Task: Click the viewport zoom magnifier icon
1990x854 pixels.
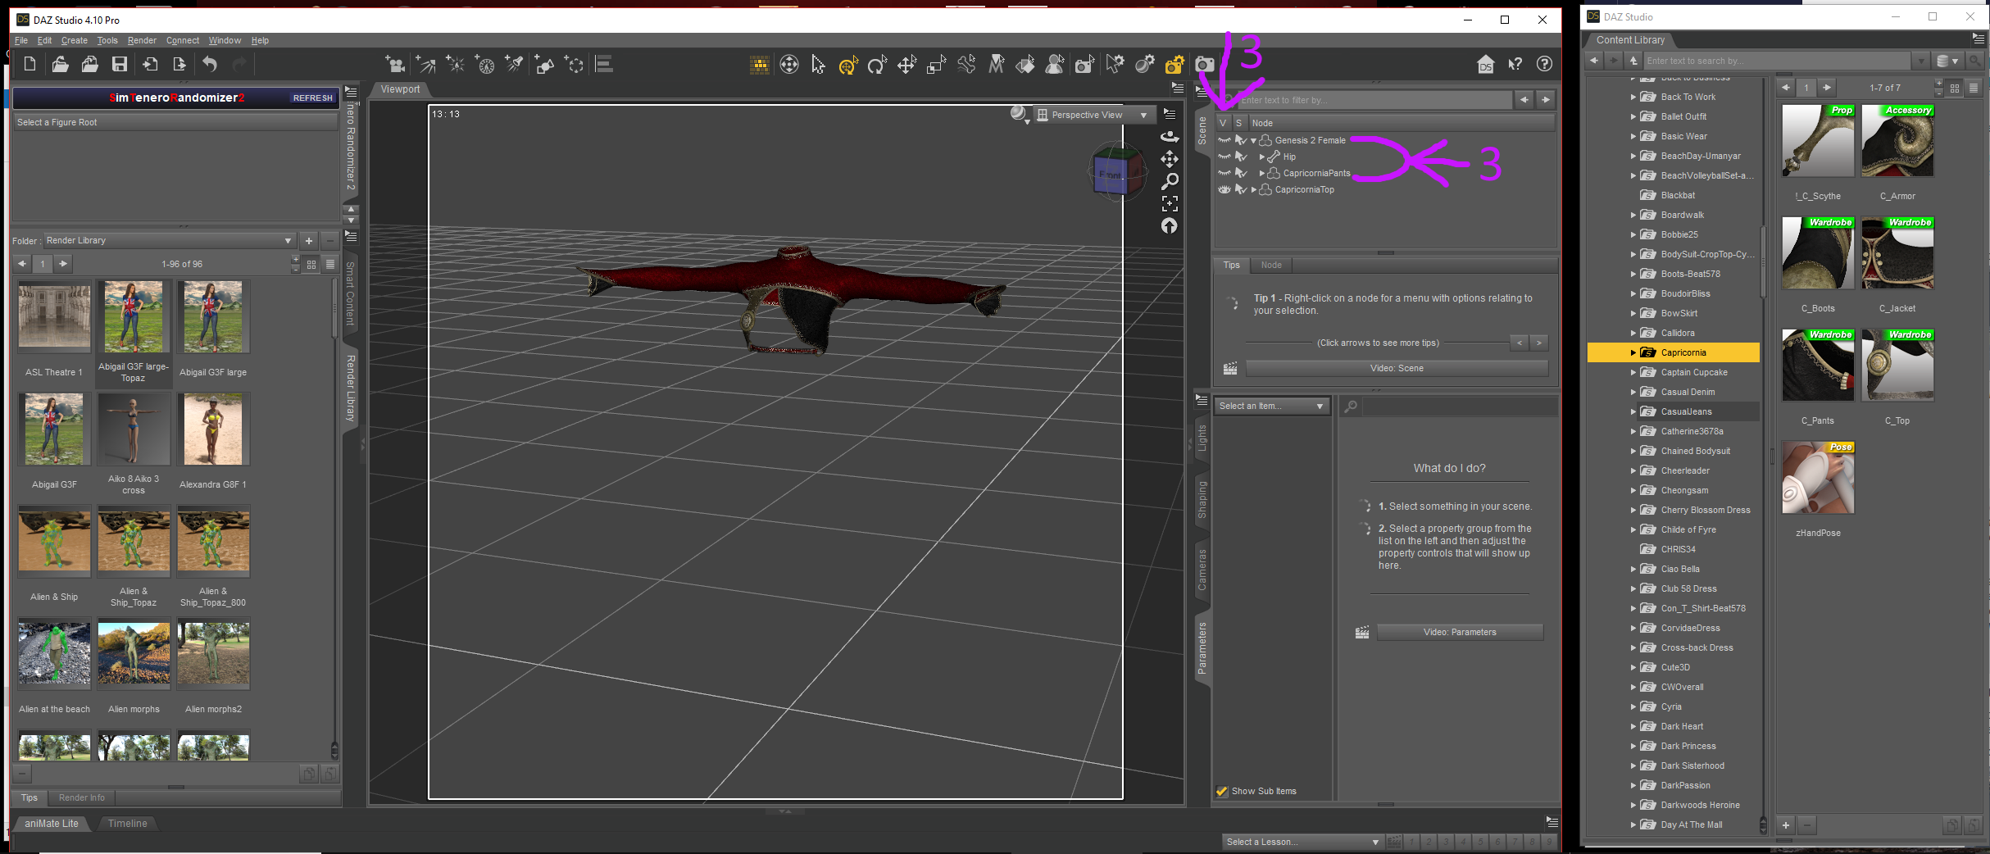Action: click(1170, 180)
